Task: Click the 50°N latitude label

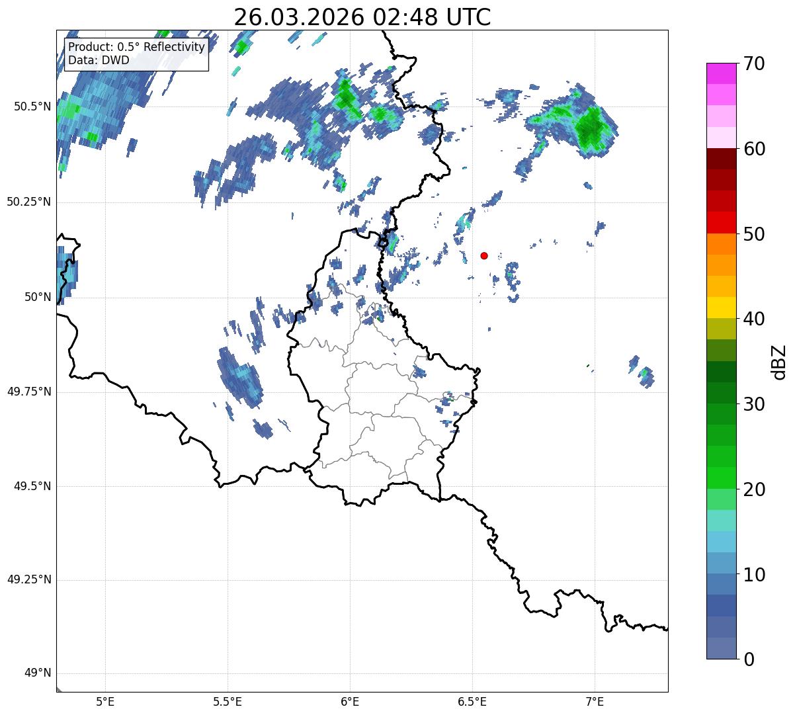Action: click(x=38, y=297)
